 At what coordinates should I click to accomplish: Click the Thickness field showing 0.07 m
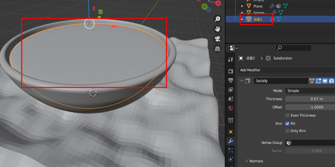(310, 99)
